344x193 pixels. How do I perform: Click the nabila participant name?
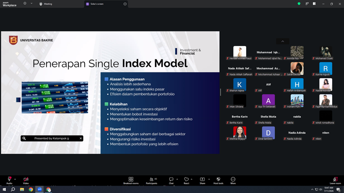tap(297, 117)
